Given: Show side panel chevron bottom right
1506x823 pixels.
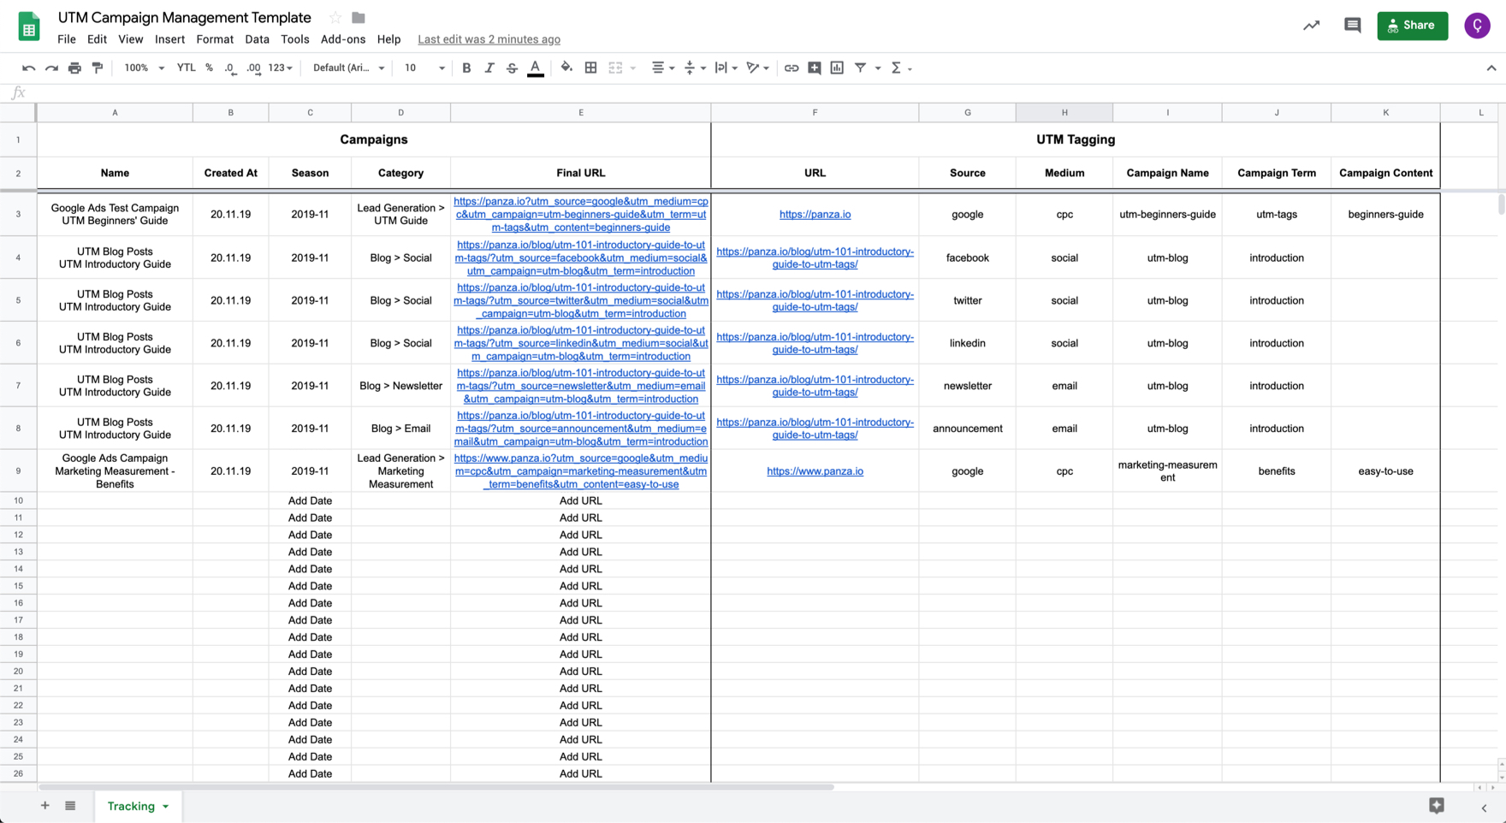Looking at the screenshot, I should 1485,808.
